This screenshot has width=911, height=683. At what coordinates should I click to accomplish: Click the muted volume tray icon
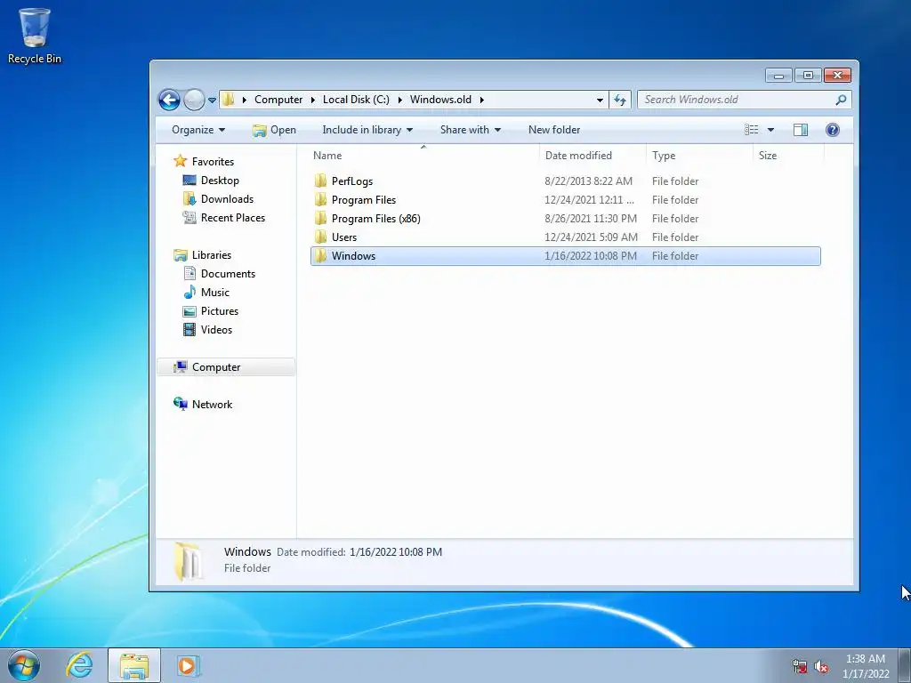821,666
